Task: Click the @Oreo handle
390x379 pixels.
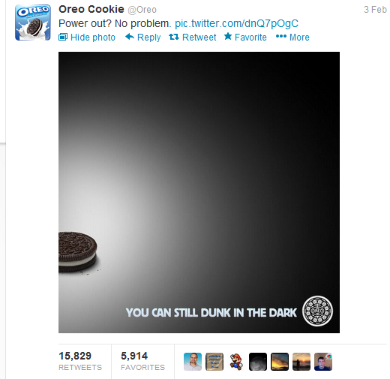Action: pos(142,10)
